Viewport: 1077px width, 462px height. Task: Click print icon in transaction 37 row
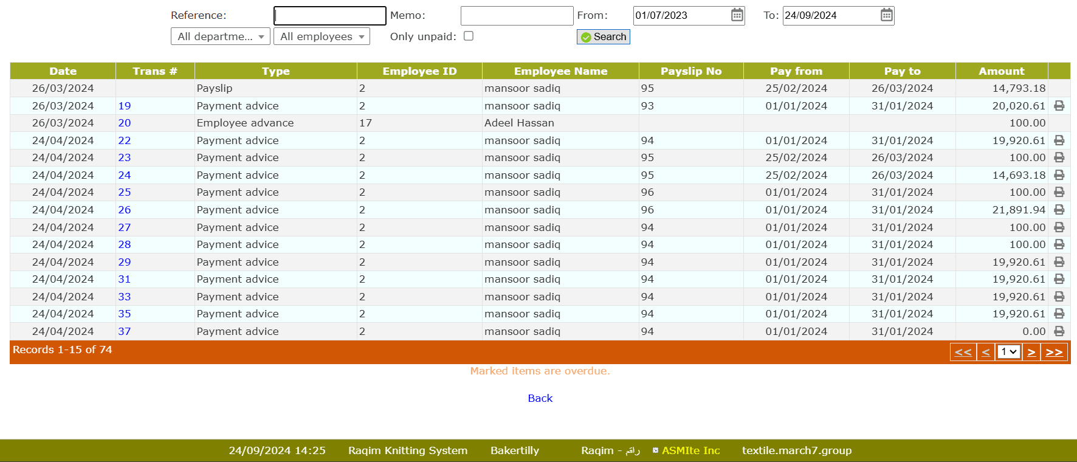[1059, 331]
